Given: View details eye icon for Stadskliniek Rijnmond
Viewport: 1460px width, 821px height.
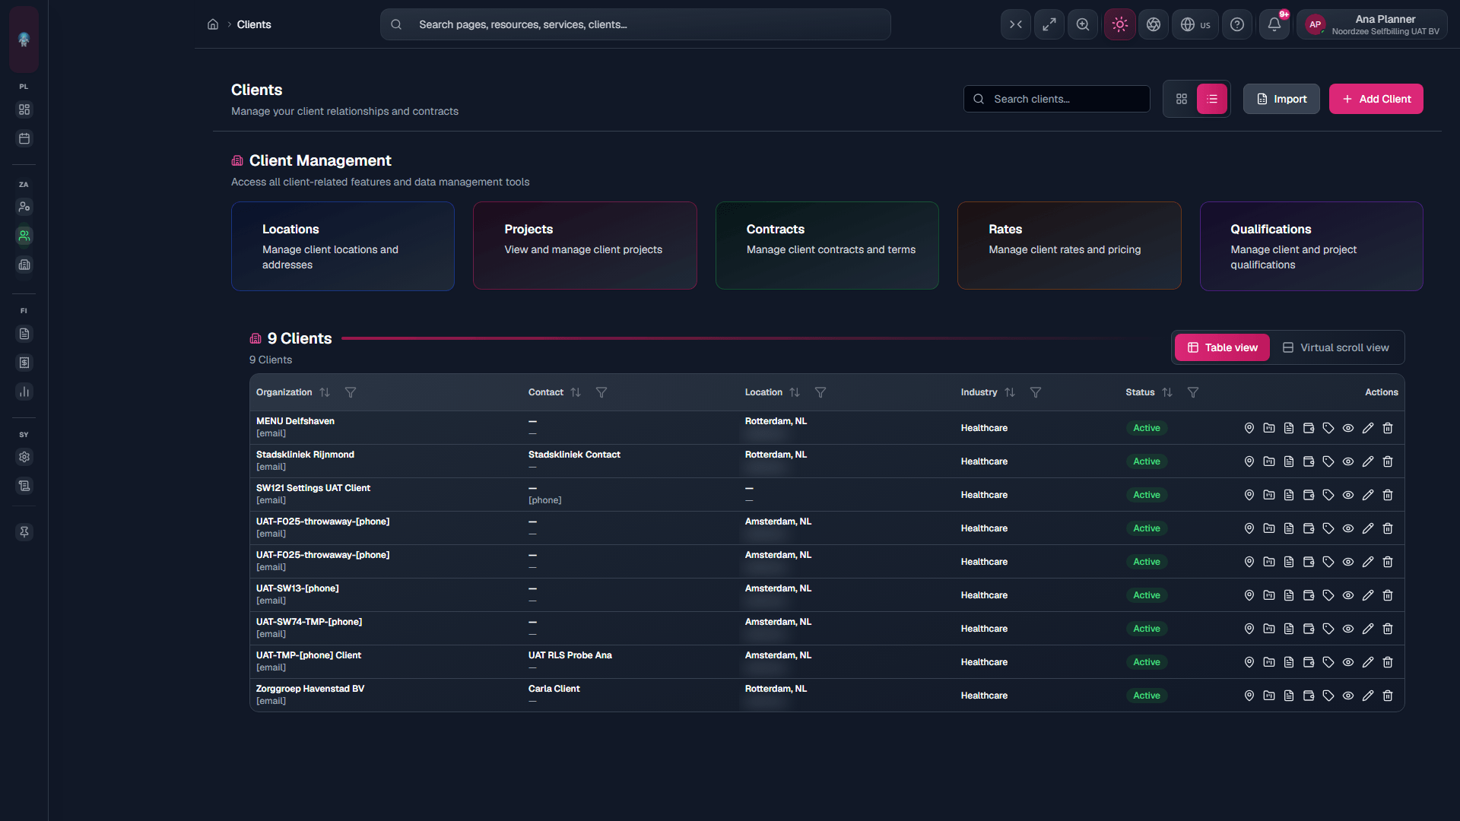Looking at the screenshot, I should [1347, 461].
